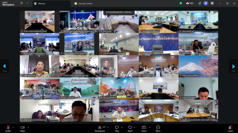Click the REC cloud recording indicator

[190, 3]
